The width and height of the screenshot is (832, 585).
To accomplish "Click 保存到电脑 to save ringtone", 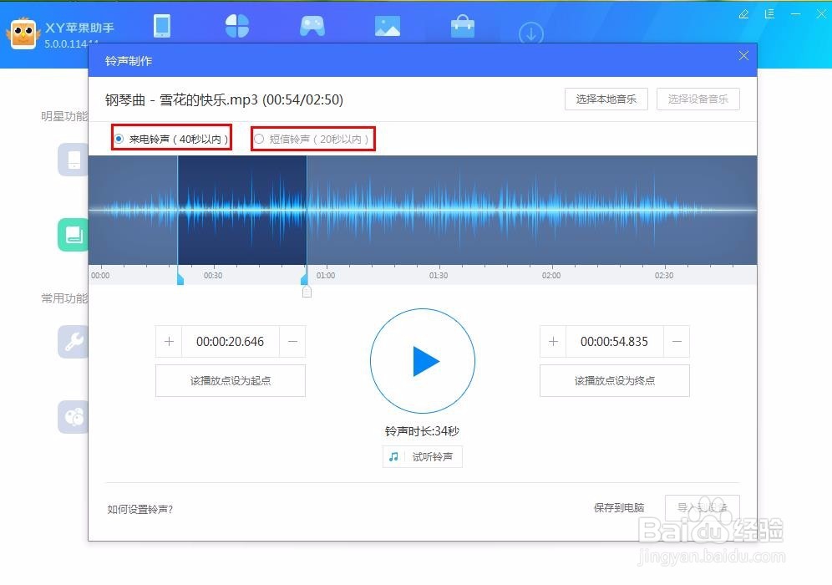I will (619, 508).
